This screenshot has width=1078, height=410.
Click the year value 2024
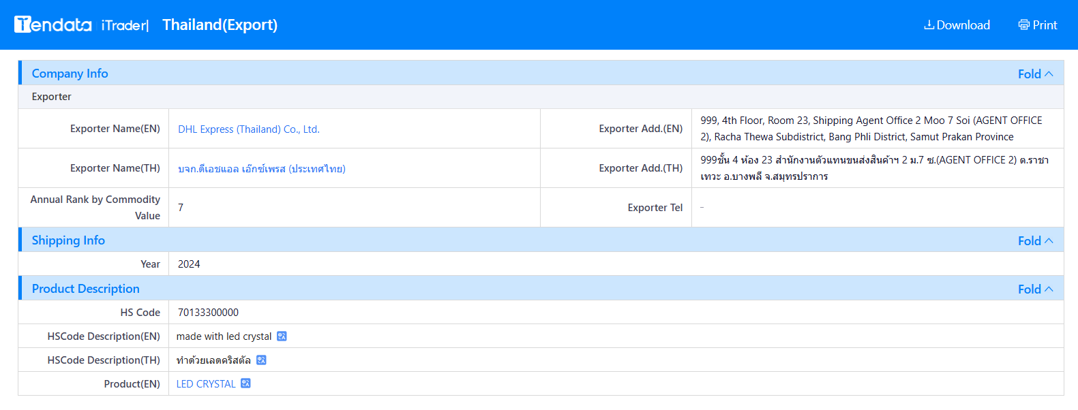[x=189, y=264]
